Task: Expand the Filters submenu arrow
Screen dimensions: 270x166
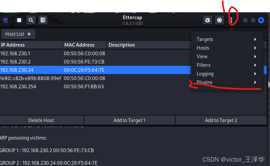Action: pos(255,65)
